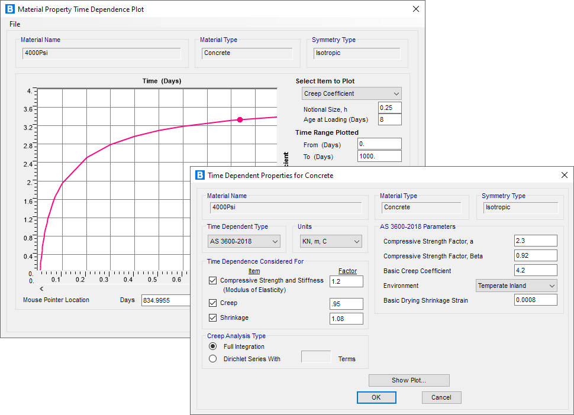Click the pink data point marker on curve
Screen dimensions: 574x415
coord(240,119)
